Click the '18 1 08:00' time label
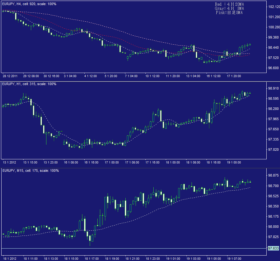This screenshot has width=280, height=261. coord(193,163)
